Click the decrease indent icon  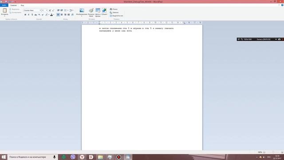tap(58, 10)
